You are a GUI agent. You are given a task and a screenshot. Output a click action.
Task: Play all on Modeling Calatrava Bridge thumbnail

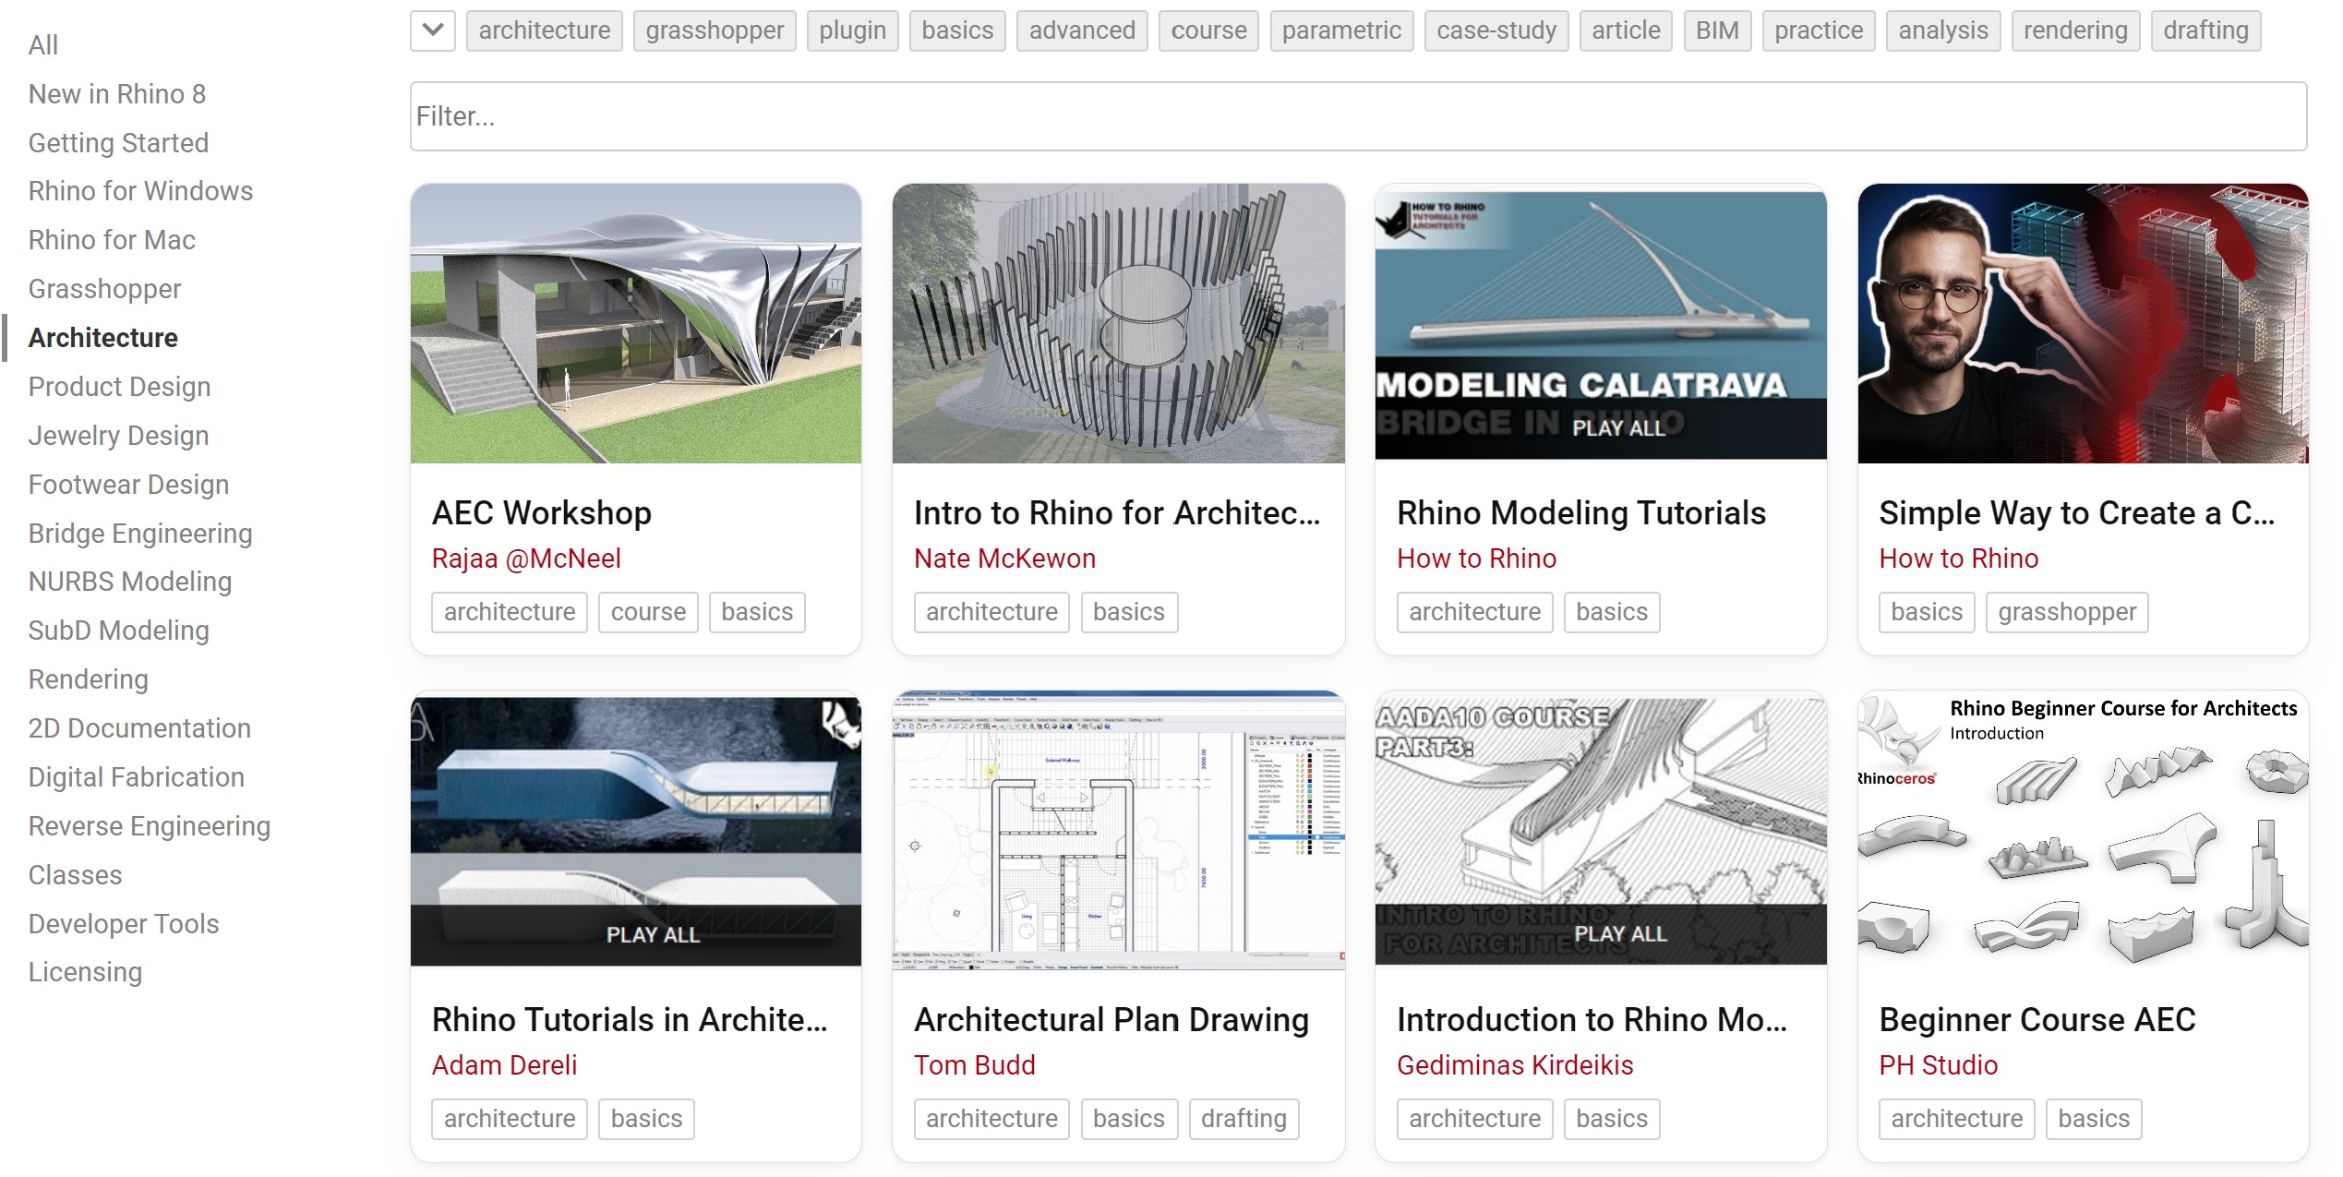pyautogui.click(x=1618, y=427)
